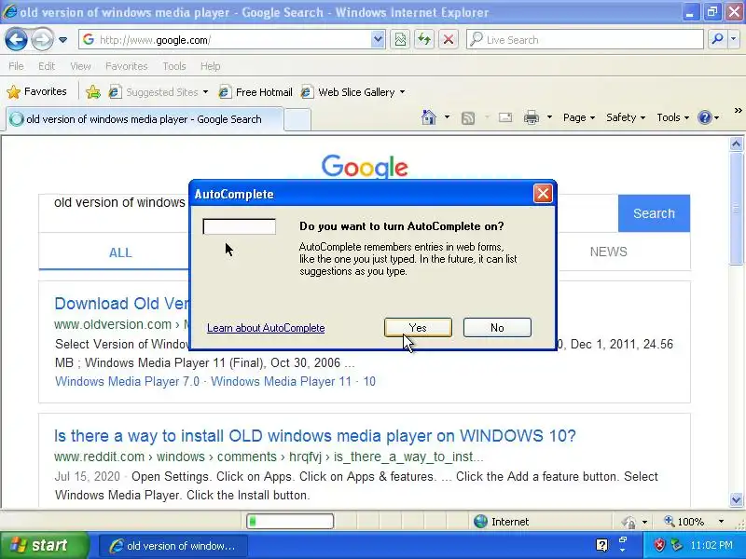Open the search provider dropdown arrow
The height and width of the screenshot is (559, 746).
coord(734,40)
